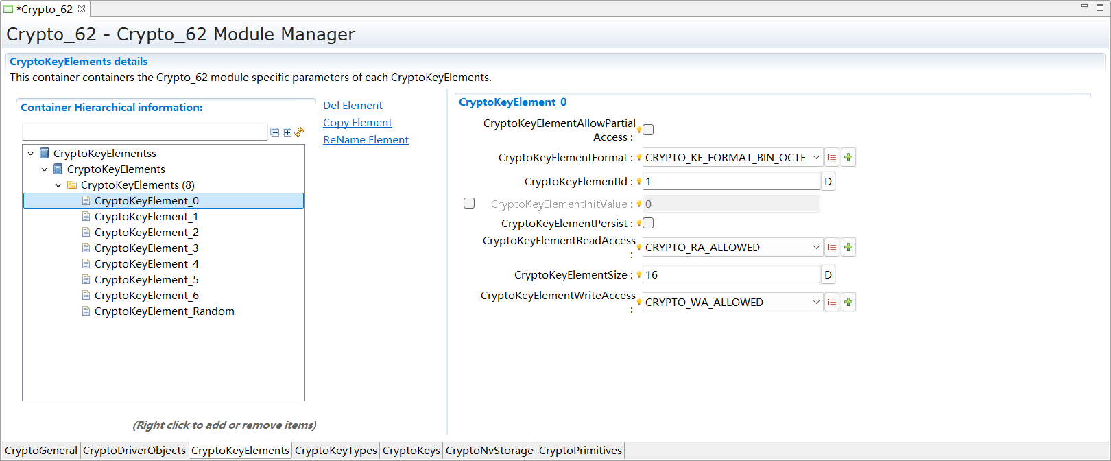Click list icon beside CryptoKeyElementReadAccess
The width and height of the screenshot is (1111, 461).
pos(832,247)
